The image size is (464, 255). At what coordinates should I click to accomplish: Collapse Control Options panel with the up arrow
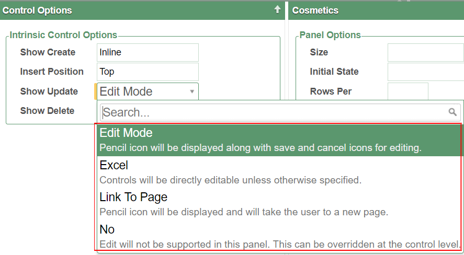click(x=277, y=9)
